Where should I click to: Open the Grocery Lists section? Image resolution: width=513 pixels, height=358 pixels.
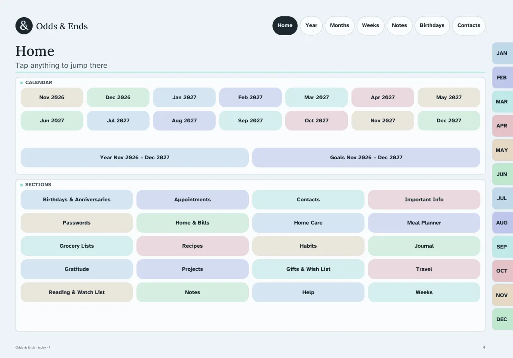point(76,246)
